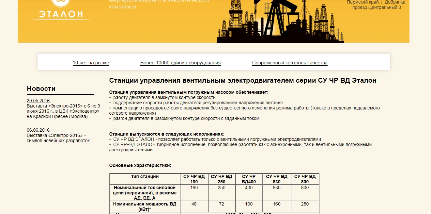Image resolution: width=431 pixels, height=214 pixels.
Task: Click the "СУ ЧР ВД 630" column header
Action: click(x=277, y=179)
